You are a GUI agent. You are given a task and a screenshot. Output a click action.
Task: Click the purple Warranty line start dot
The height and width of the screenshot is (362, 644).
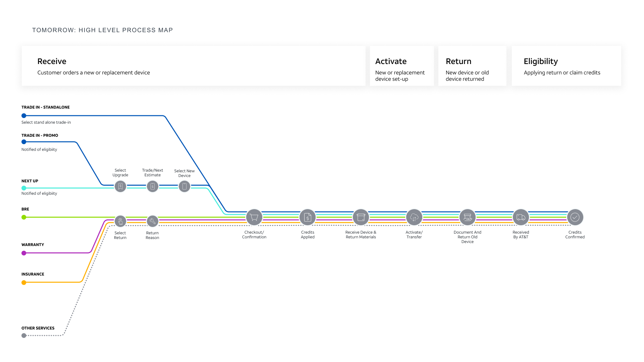coord(24,253)
